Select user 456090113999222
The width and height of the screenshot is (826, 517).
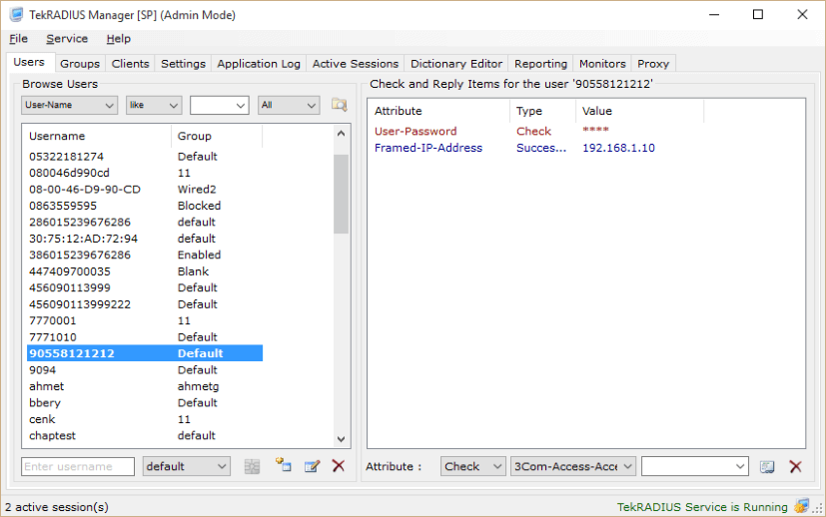tap(145, 304)
